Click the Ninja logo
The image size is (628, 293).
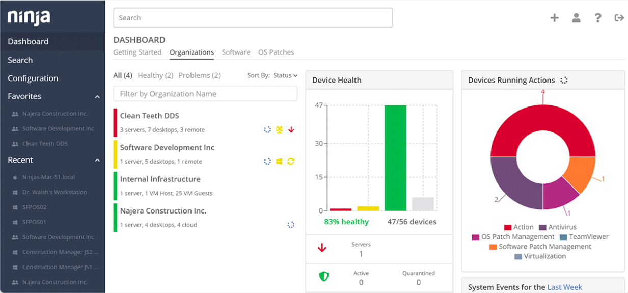(x=29, y=17)
